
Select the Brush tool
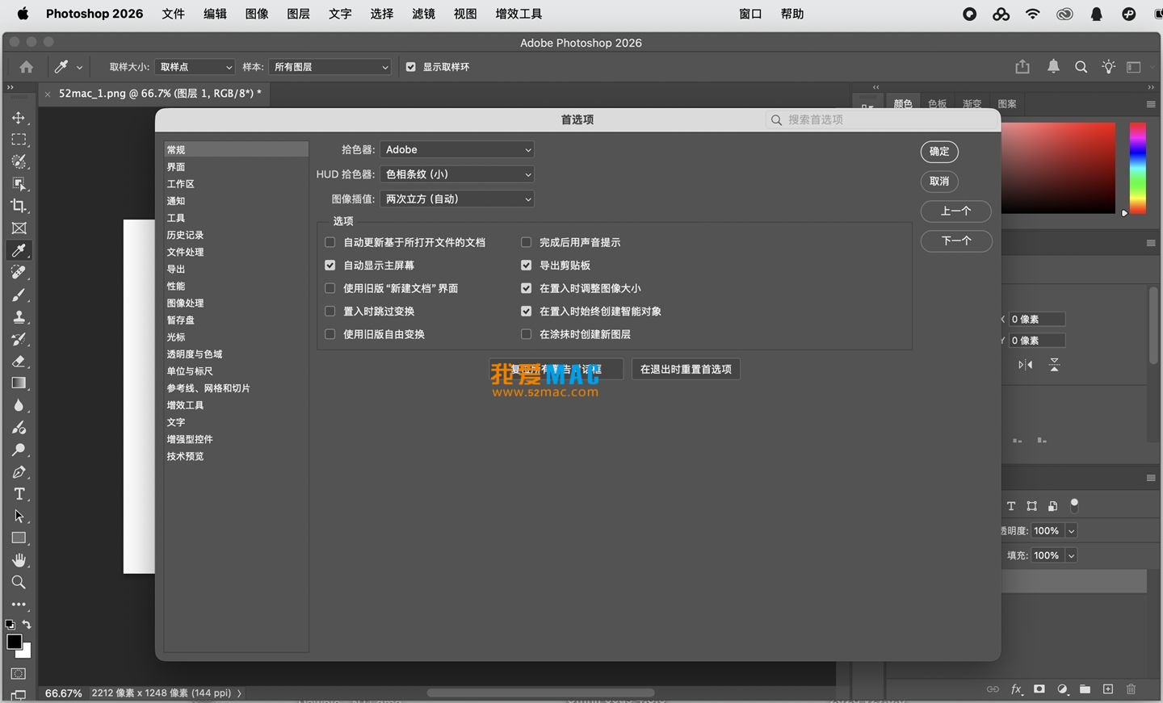(20, 295)
